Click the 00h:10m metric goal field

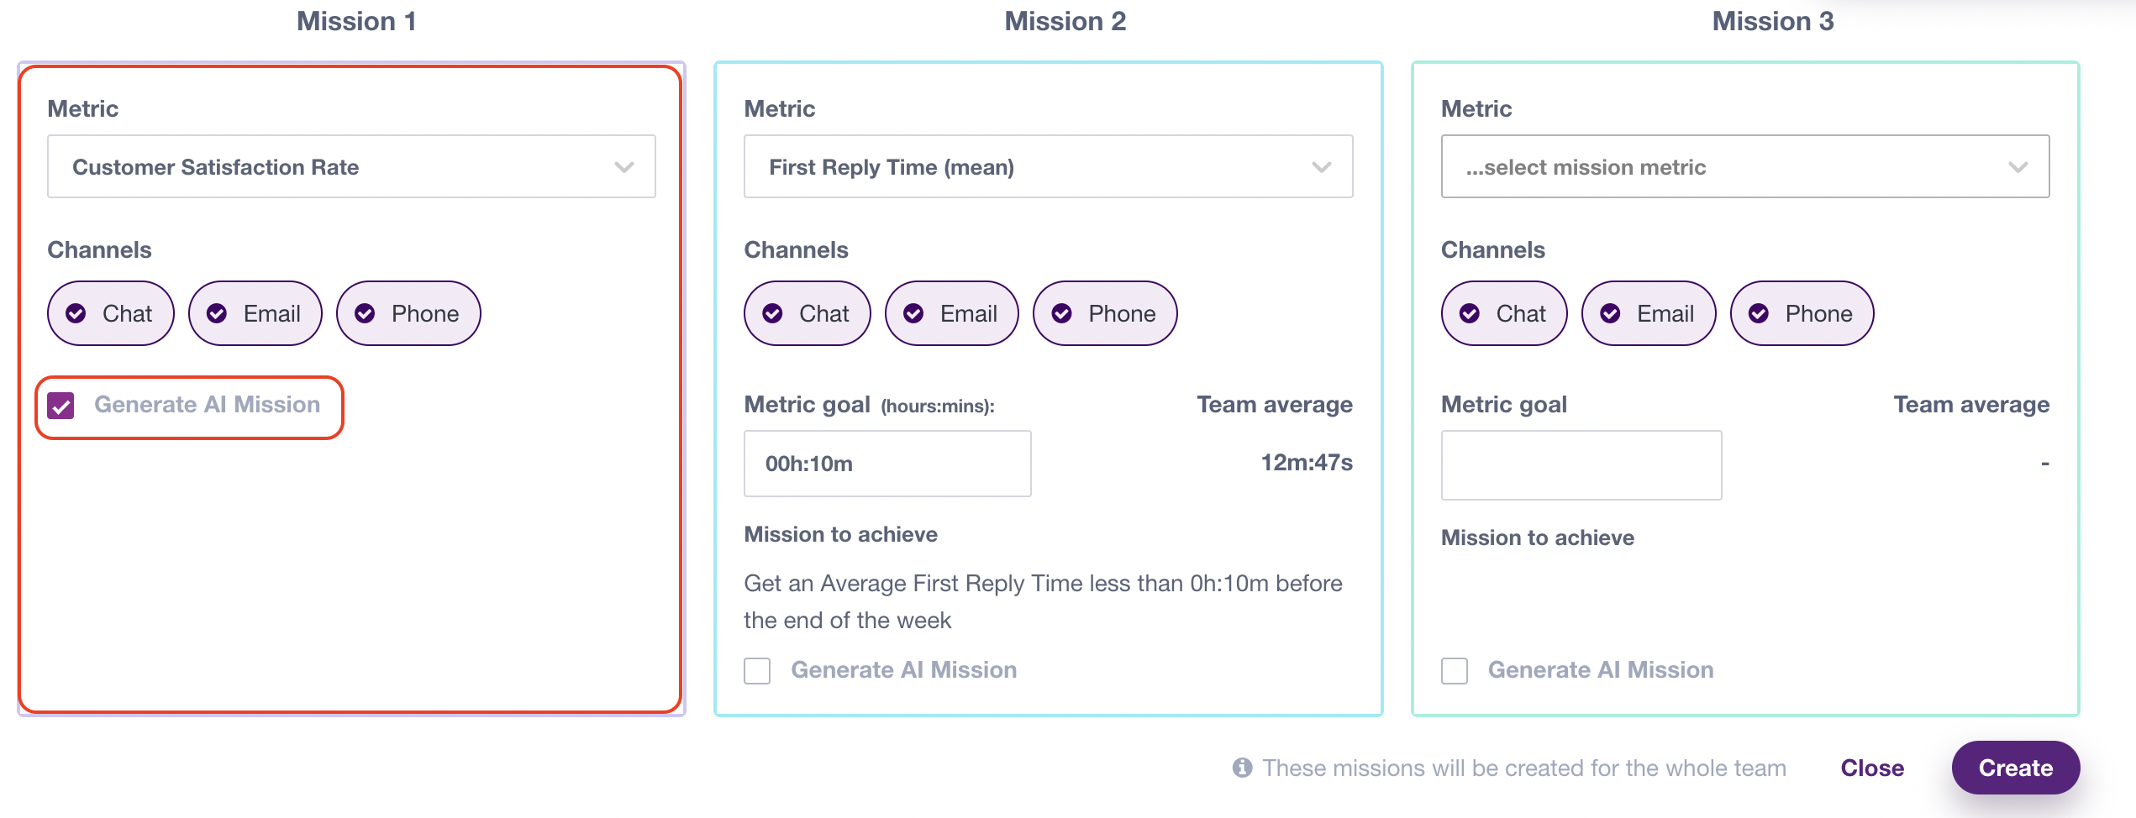pyautogui.click(x=887, y=464)
